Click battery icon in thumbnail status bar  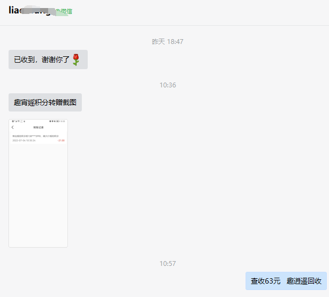(58, 121)
